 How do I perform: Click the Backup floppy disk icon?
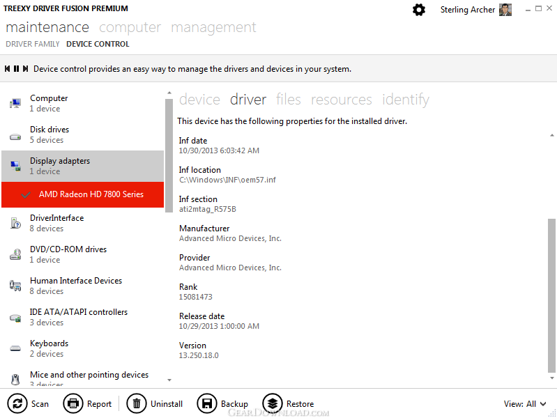207,403
